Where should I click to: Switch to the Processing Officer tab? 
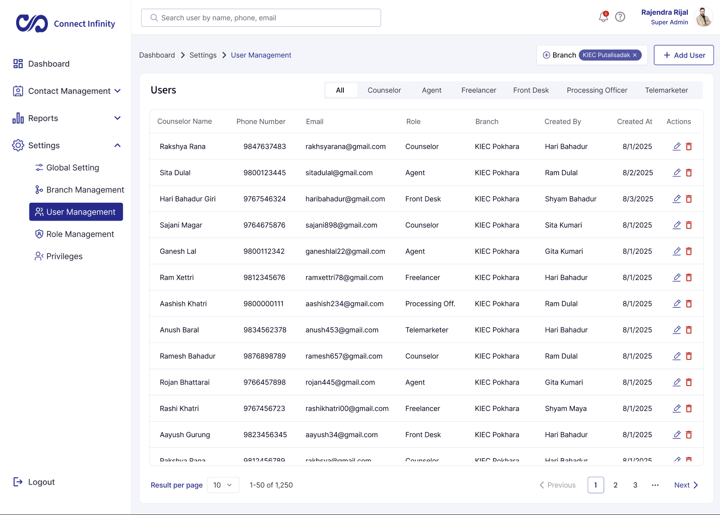[x=597, y=90]
